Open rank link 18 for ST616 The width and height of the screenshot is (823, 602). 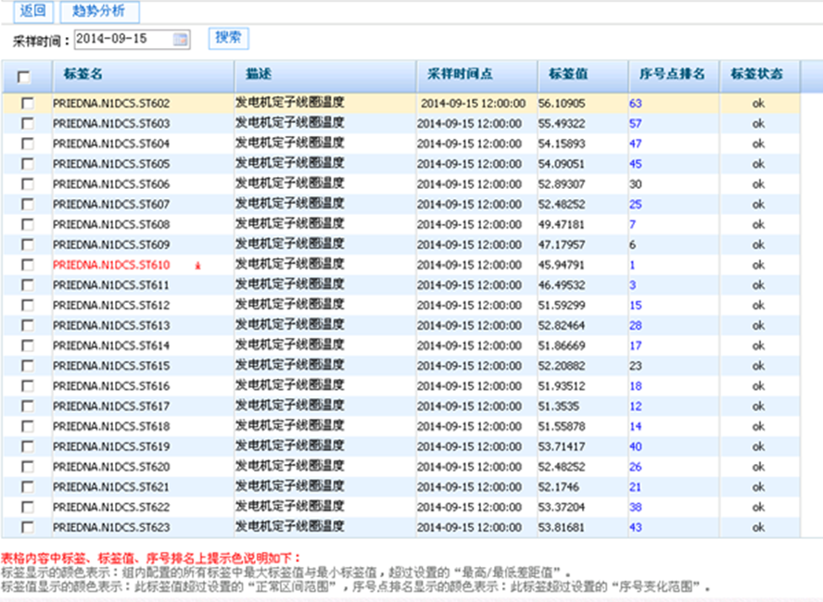point(636,386)
